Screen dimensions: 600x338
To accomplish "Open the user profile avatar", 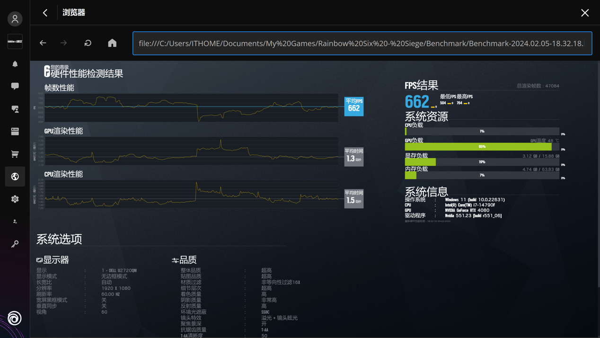I will 15,19.
